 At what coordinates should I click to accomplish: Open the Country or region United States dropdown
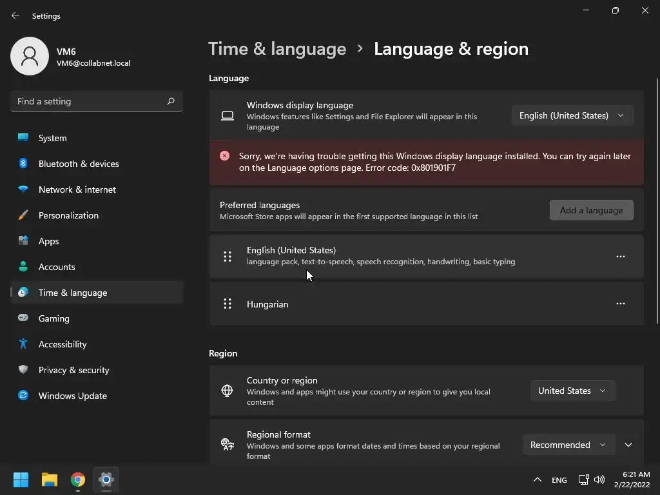[572, 391]
